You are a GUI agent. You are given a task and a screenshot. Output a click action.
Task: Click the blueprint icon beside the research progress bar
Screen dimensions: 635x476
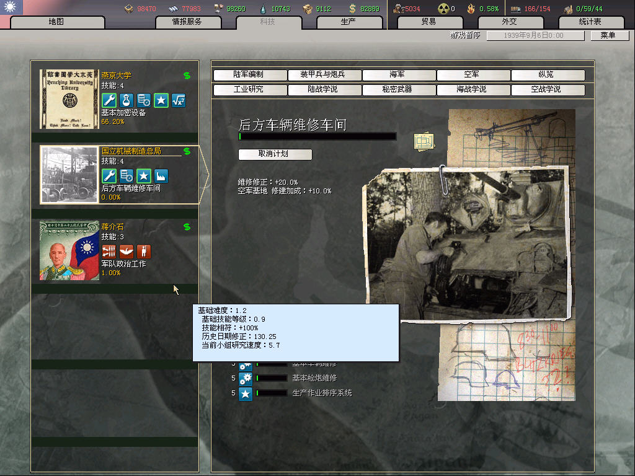pyautogui.click(x=424, y=141)
